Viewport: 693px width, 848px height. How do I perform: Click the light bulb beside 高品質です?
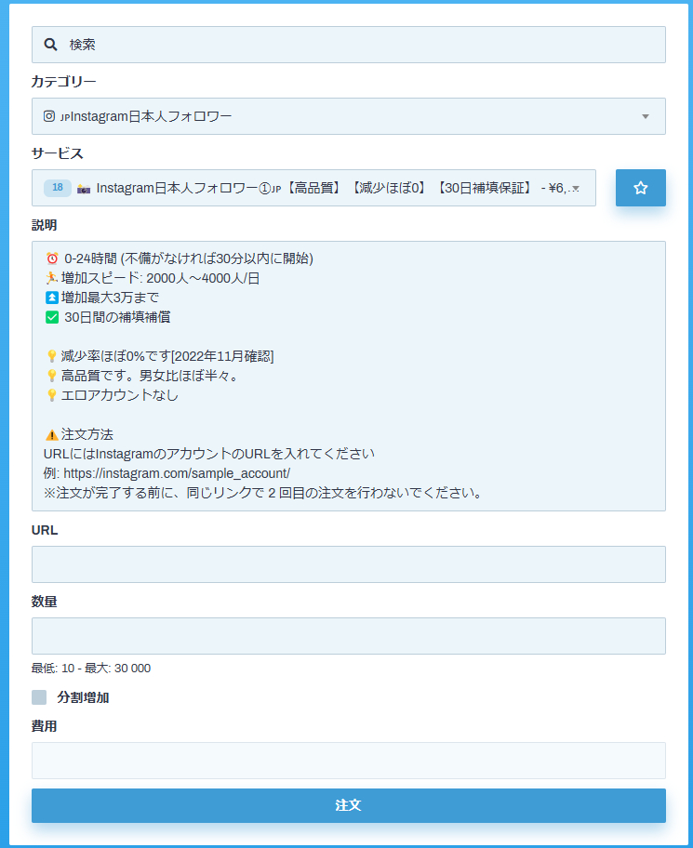pyautogui.click(x=52, y=376)
